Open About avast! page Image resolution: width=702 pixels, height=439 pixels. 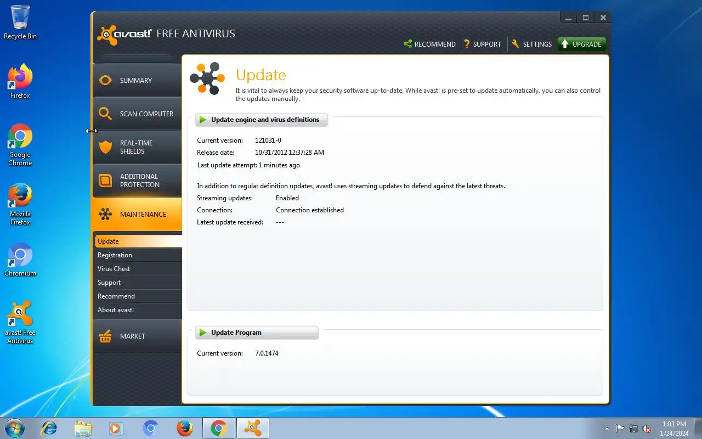[138, 310]
